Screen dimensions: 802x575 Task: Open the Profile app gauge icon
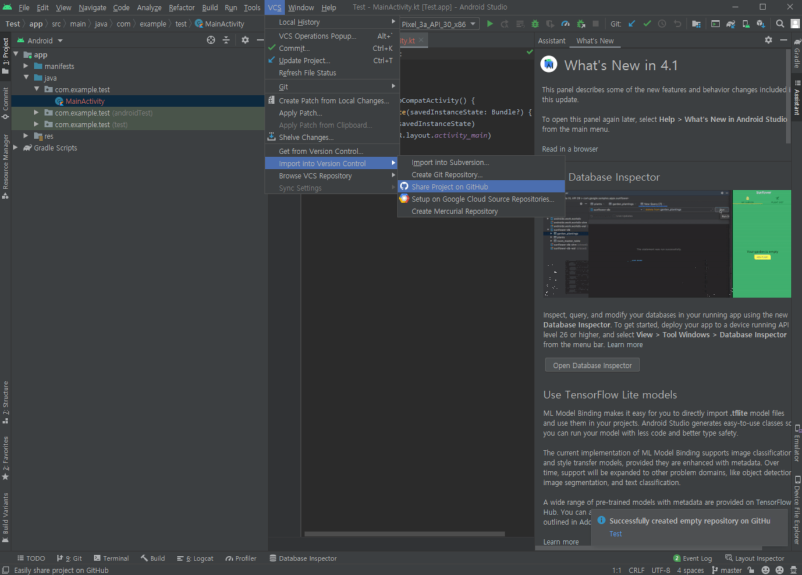565,24
